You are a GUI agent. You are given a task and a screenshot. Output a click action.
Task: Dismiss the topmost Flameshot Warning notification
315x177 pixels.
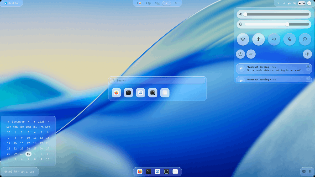(308, 66)
